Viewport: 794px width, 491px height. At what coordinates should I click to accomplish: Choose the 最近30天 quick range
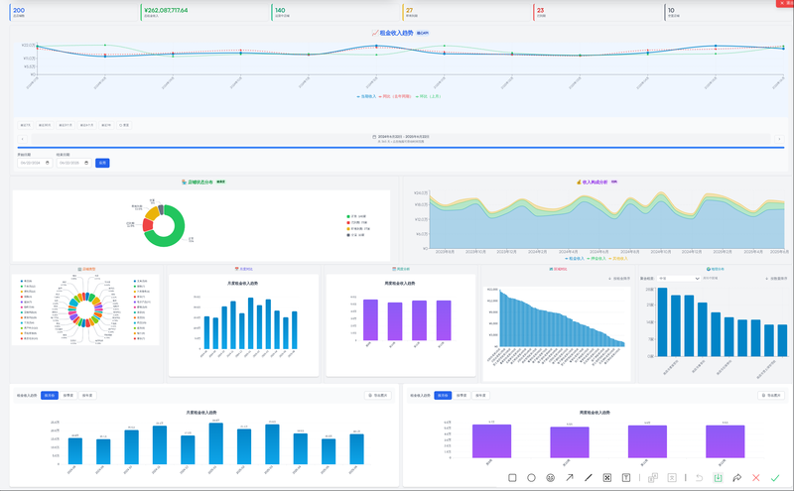click(x=45, y=125)
